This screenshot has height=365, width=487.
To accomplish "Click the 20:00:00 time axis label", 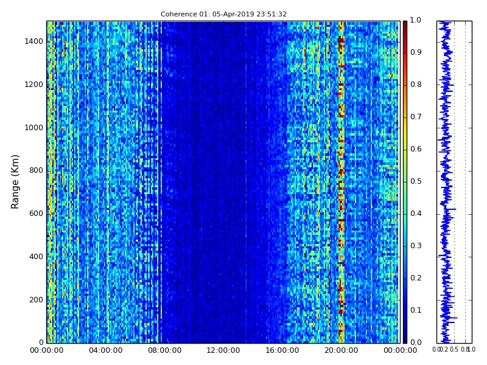I will click(x=342, y=350).
